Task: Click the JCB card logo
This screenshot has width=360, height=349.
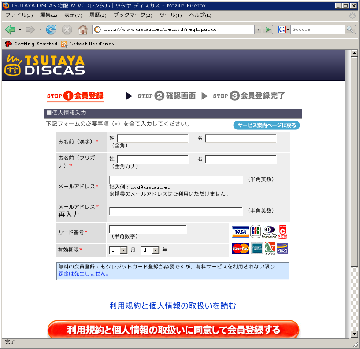Action: [256, 231]
